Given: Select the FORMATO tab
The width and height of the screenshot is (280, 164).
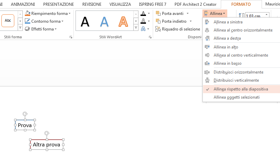Looking at the screenshot, I should click(241, 4).
